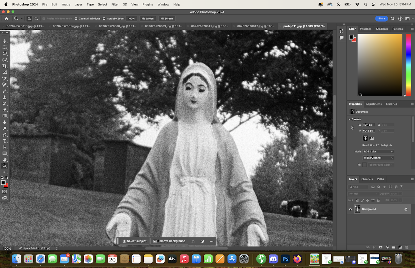
Task: Select landscape canvas orientation icon
Action: coord(372,138)
